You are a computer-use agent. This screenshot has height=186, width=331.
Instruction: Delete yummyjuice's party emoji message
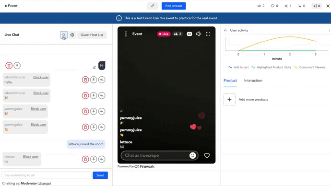pos(85,111)
